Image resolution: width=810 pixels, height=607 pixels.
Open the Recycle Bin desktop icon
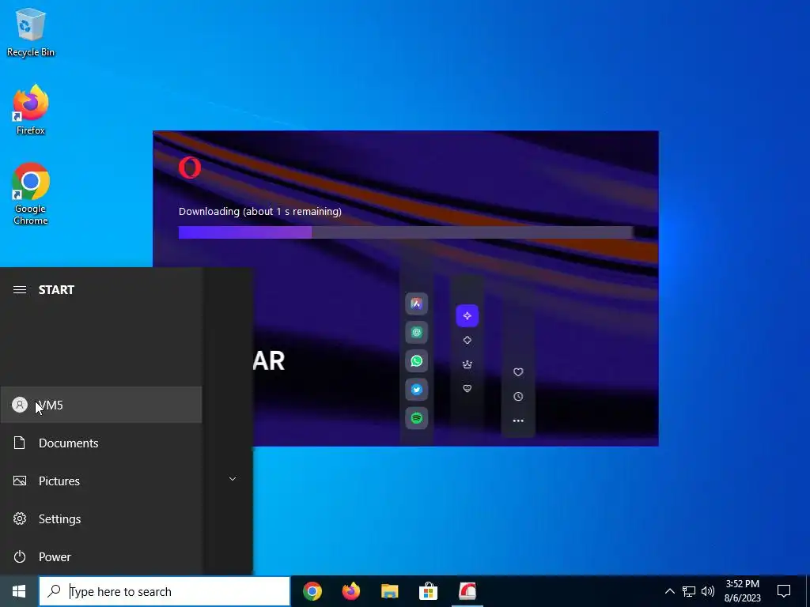pyautogui.click(x=31, y=32)
